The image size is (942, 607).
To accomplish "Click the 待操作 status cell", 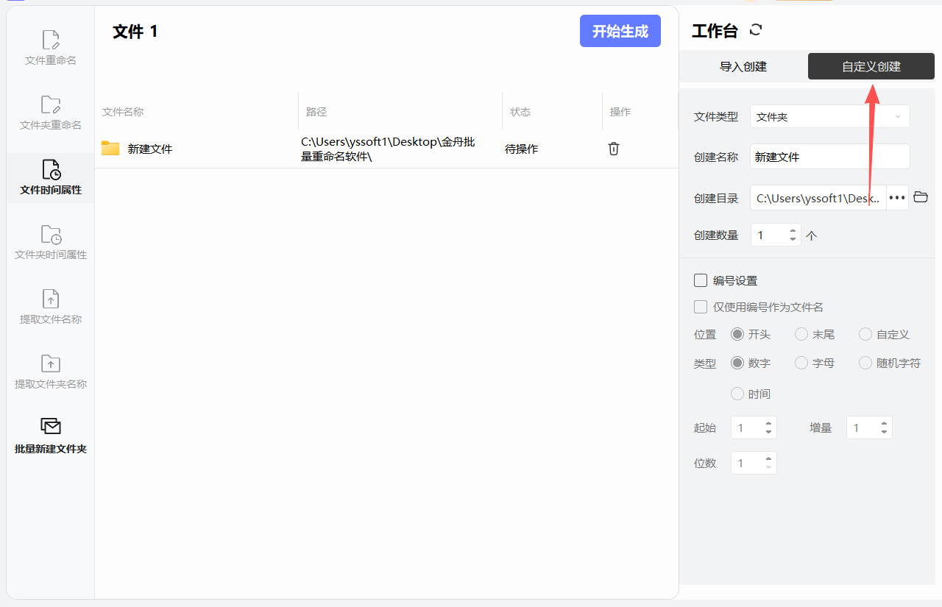I will (522, 149).
